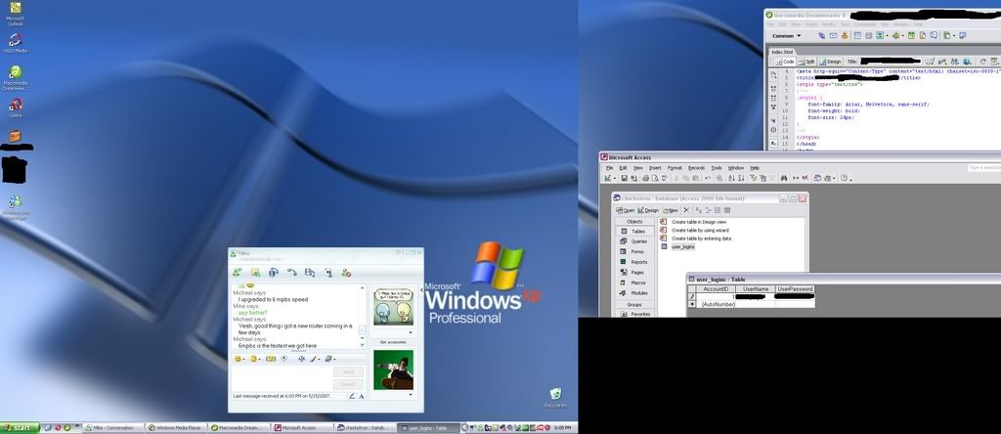Viewport: 1001px width, 434px height.
Task: Select Queries in Access Objects list
Action: click(633, 241)
